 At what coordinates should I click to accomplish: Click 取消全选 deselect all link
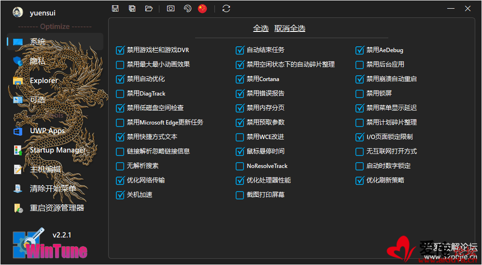pyautogui.click(x=290, y=28)
